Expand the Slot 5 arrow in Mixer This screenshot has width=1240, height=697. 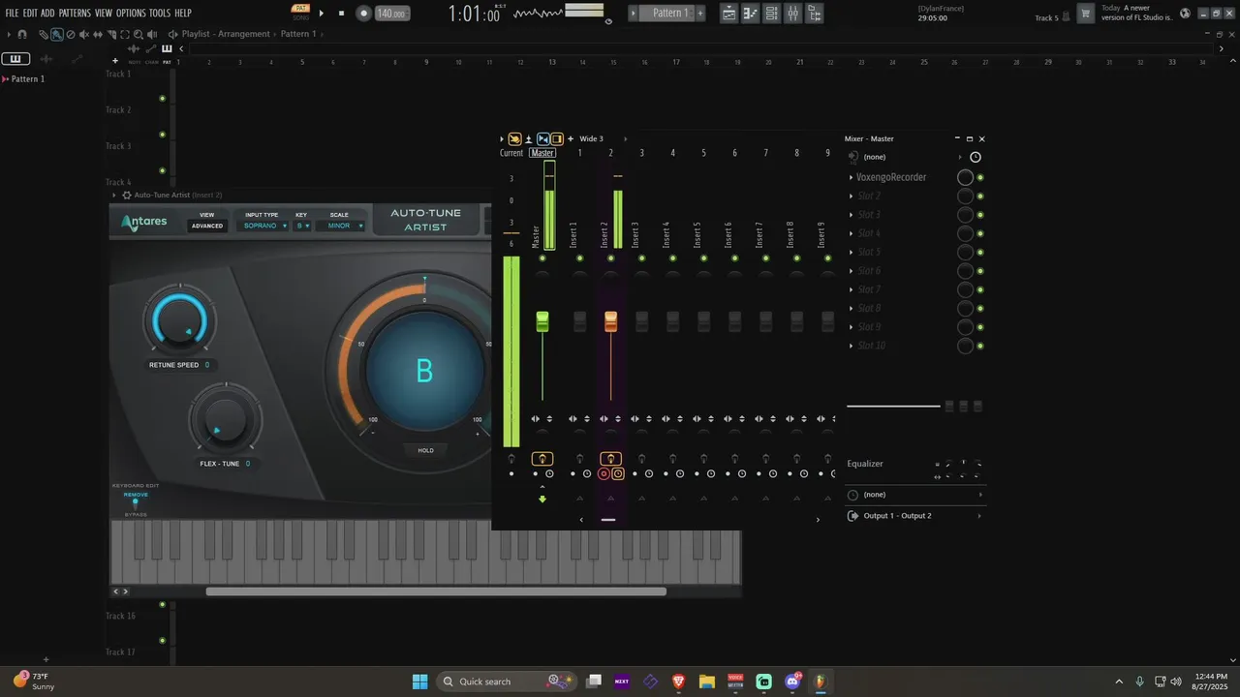pos(852,253)
